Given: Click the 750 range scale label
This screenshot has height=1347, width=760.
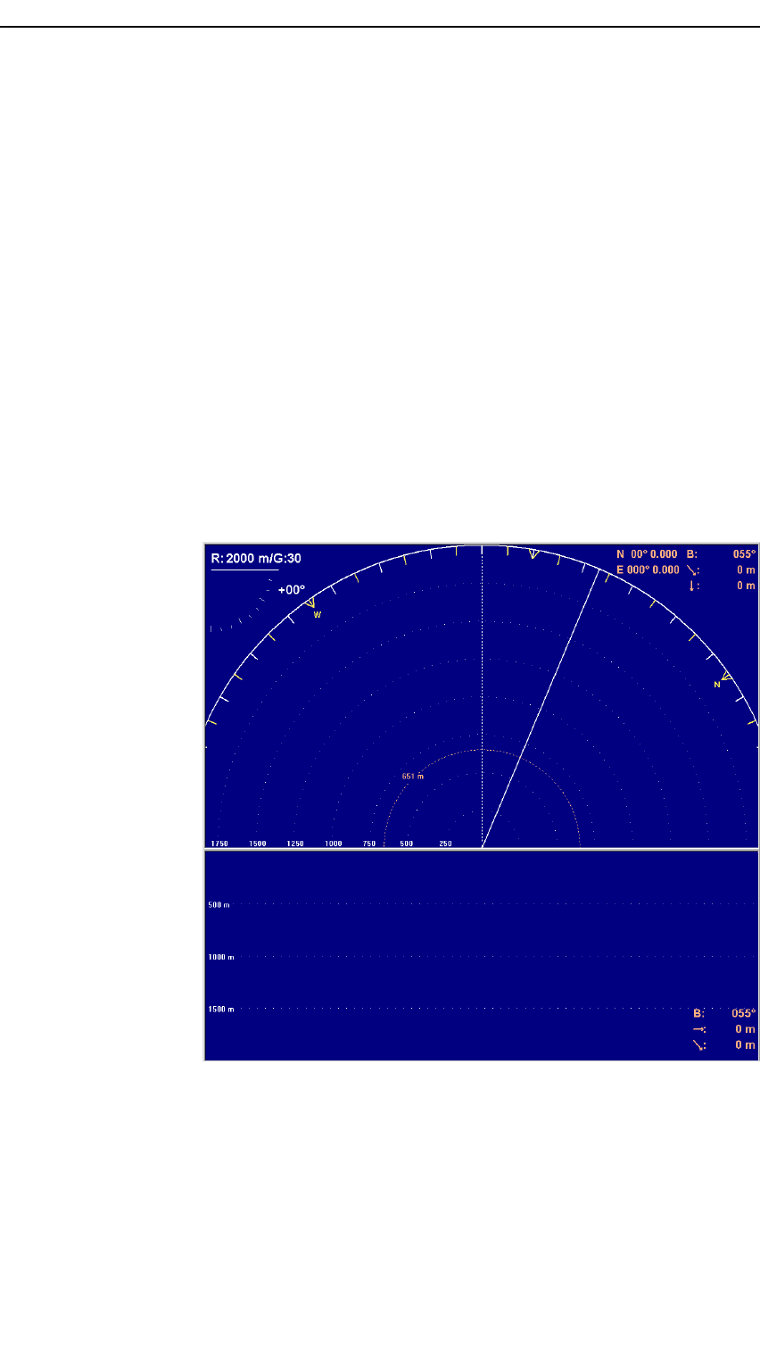Looking at the screenshot, I should point(369,844).
